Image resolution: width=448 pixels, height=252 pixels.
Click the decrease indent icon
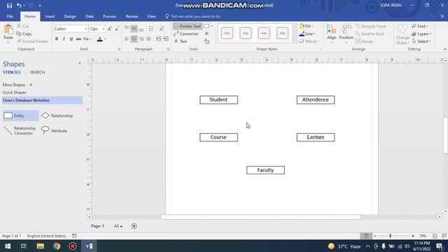pyautogui.click(x=158, y=39)
